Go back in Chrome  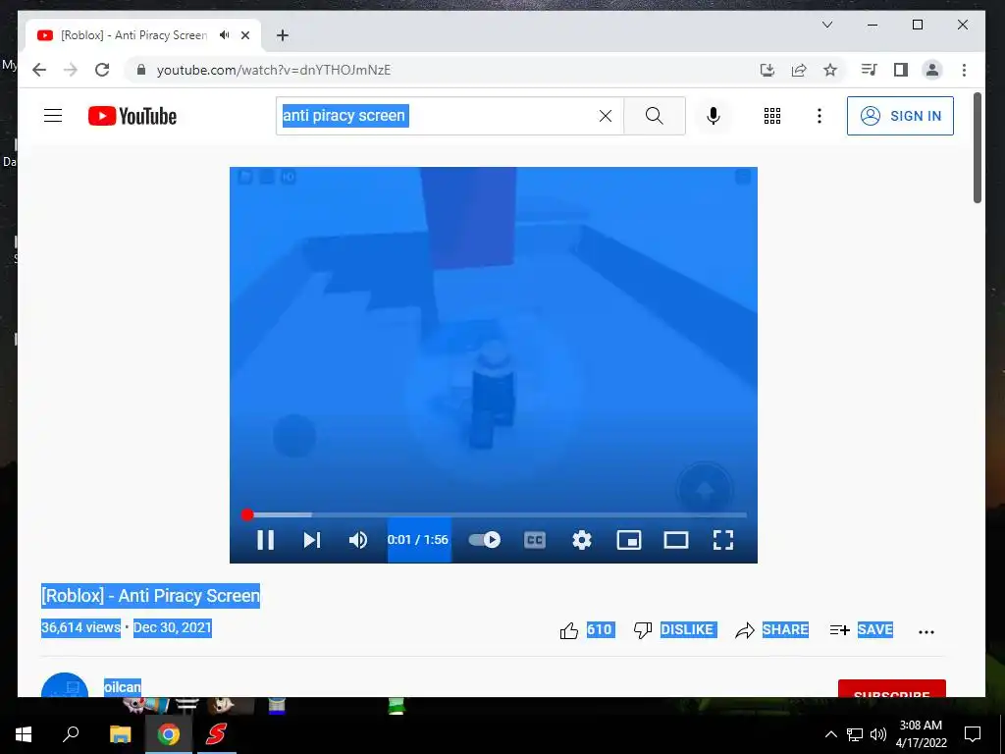click(39, 70)
